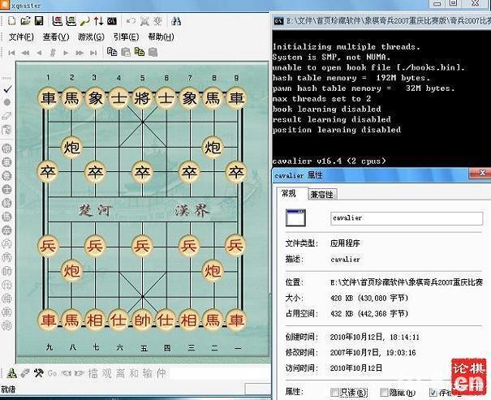Toggle the checked archive attribute checkbox
Image resolution: width=491 pixels, height=400 pixels.
click(x=433, y=392)
